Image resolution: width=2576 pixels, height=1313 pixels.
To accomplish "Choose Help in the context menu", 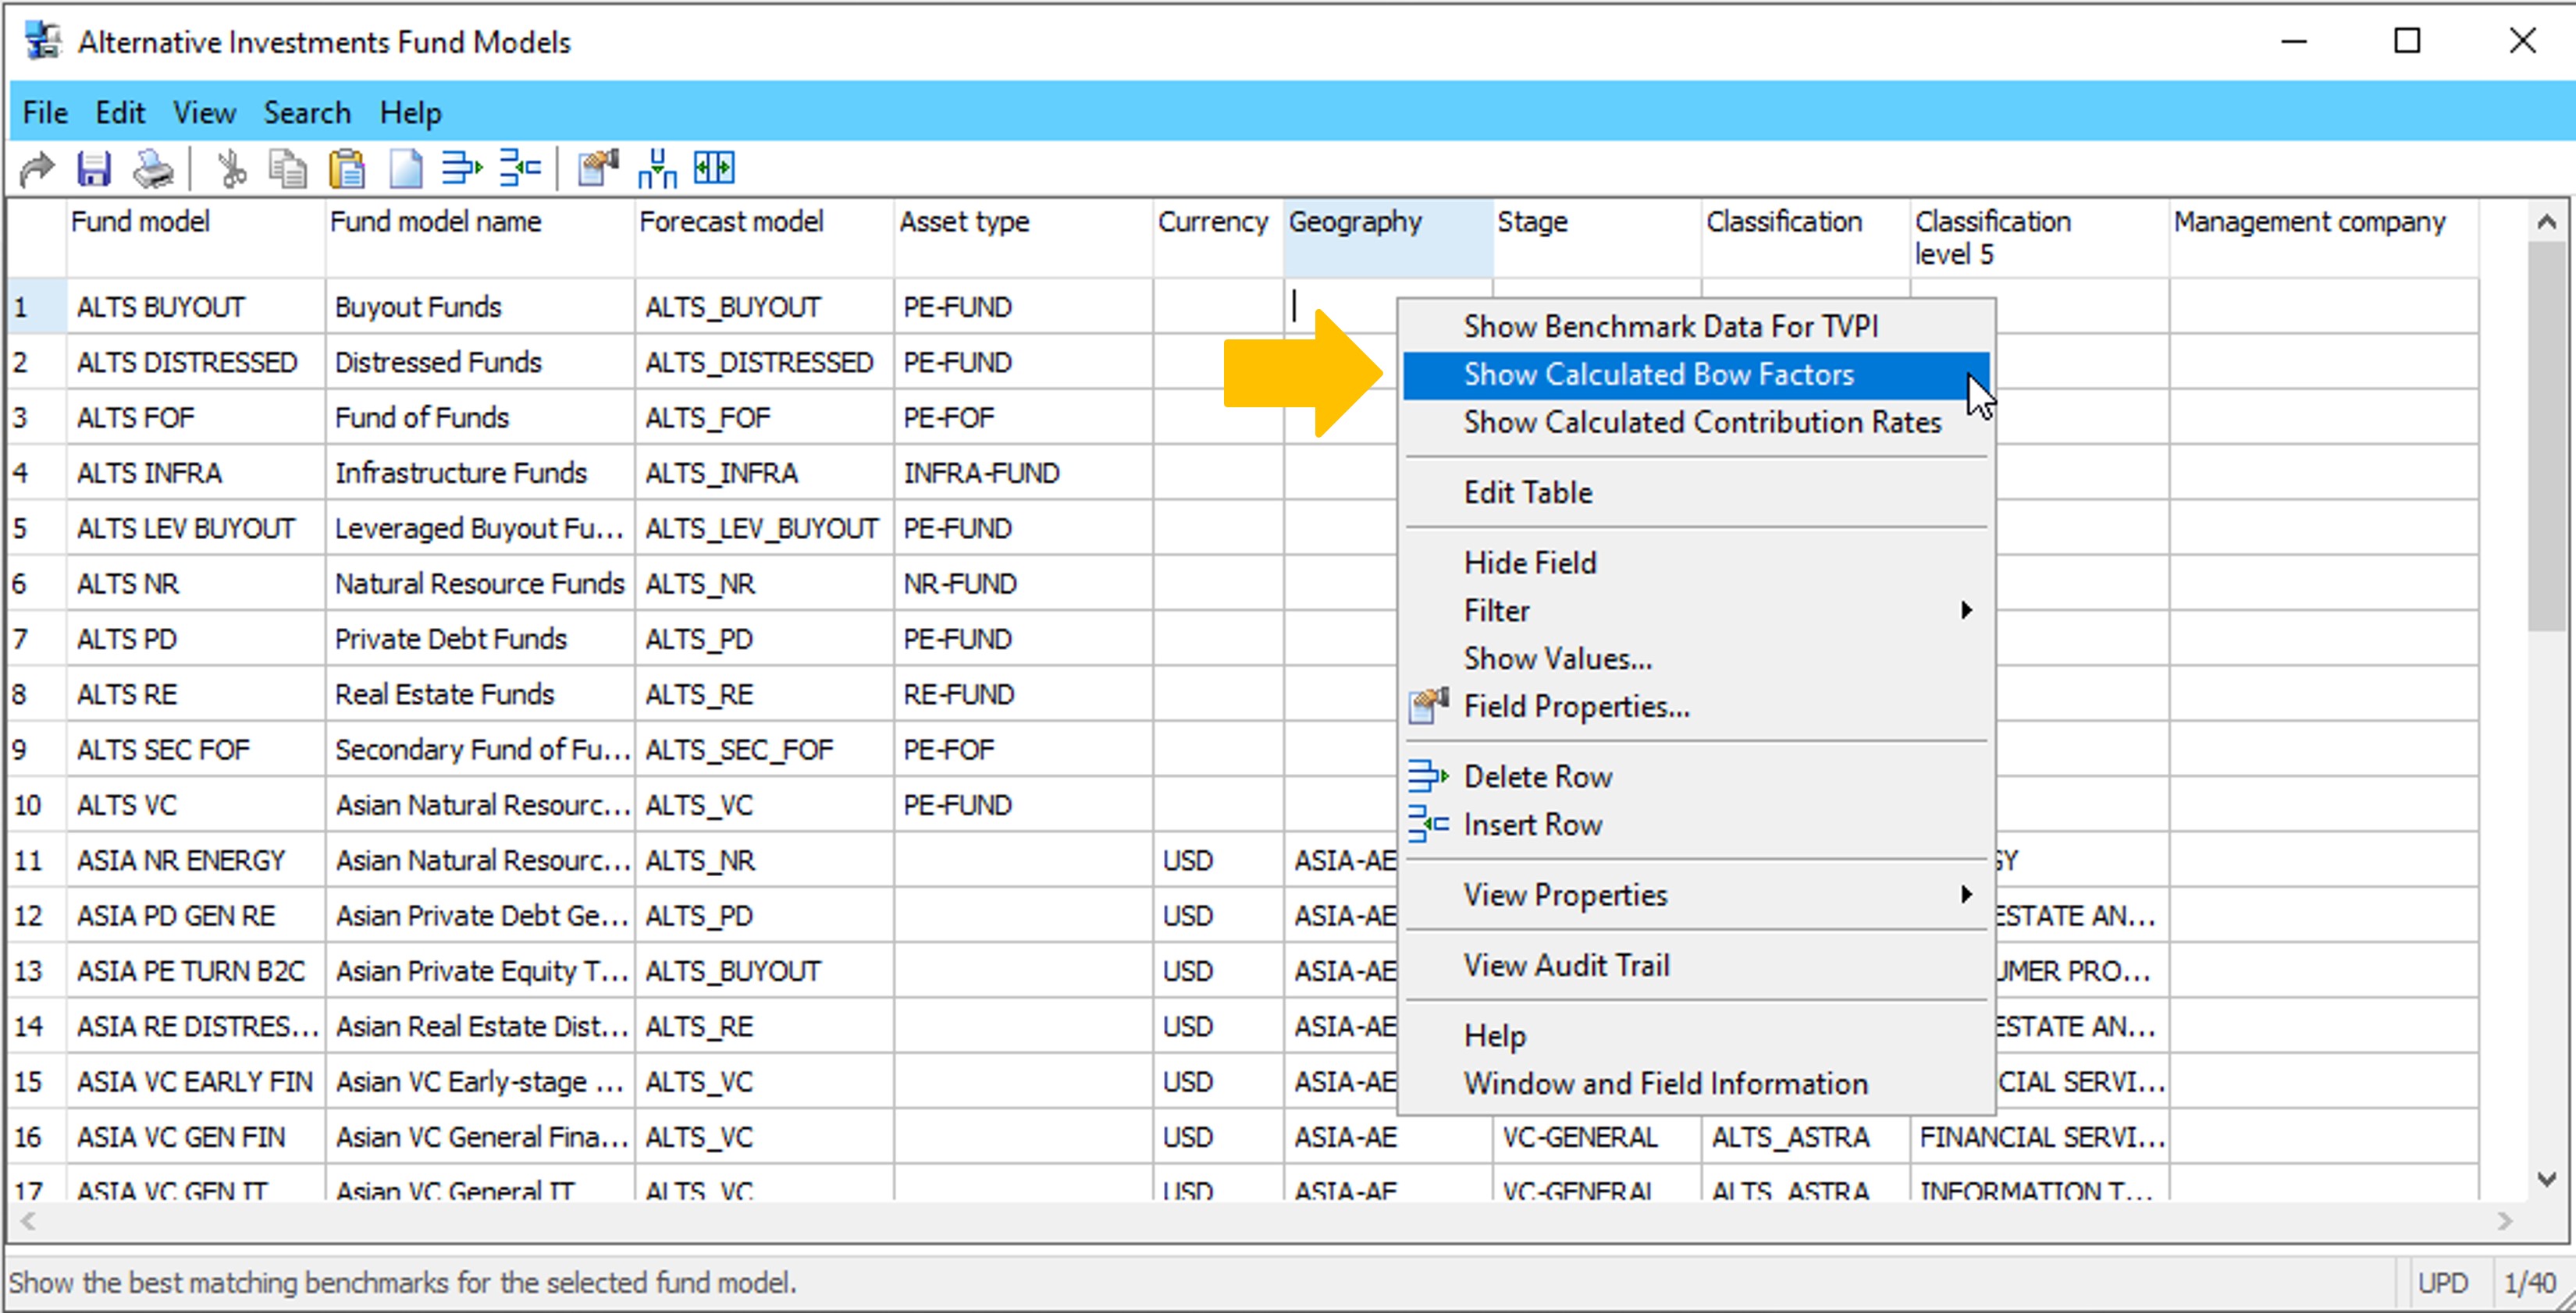I will [x=1696, y=1035].
